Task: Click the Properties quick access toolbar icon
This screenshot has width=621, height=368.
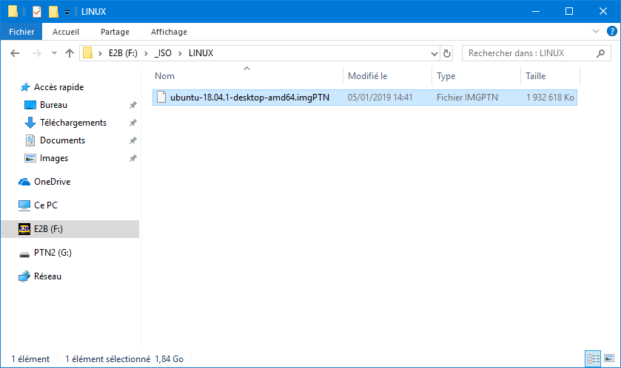Action: click(37, 12)
